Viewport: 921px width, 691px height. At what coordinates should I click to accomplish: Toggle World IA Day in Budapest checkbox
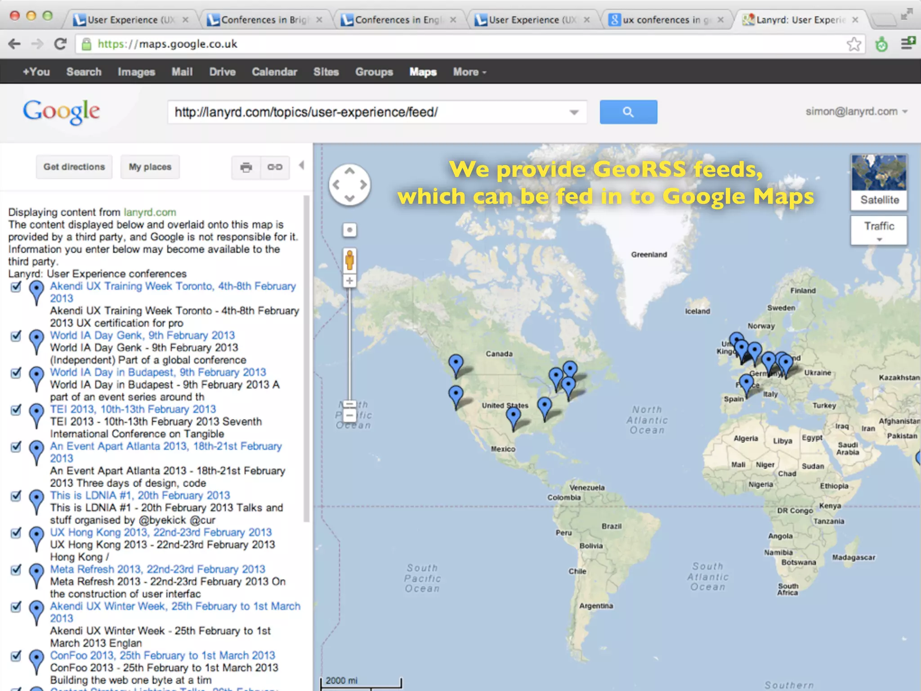point(16,373)
